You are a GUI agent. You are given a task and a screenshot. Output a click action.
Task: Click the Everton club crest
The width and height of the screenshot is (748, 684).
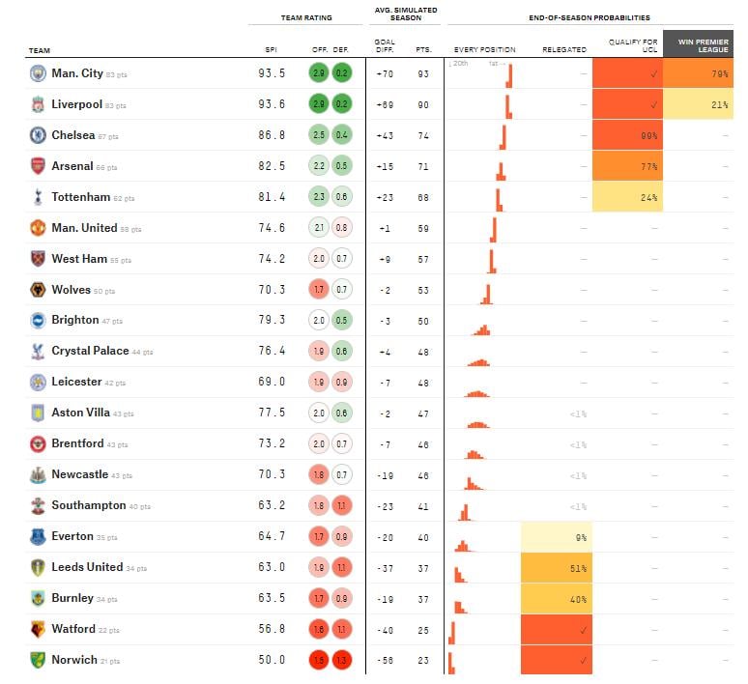38,537
